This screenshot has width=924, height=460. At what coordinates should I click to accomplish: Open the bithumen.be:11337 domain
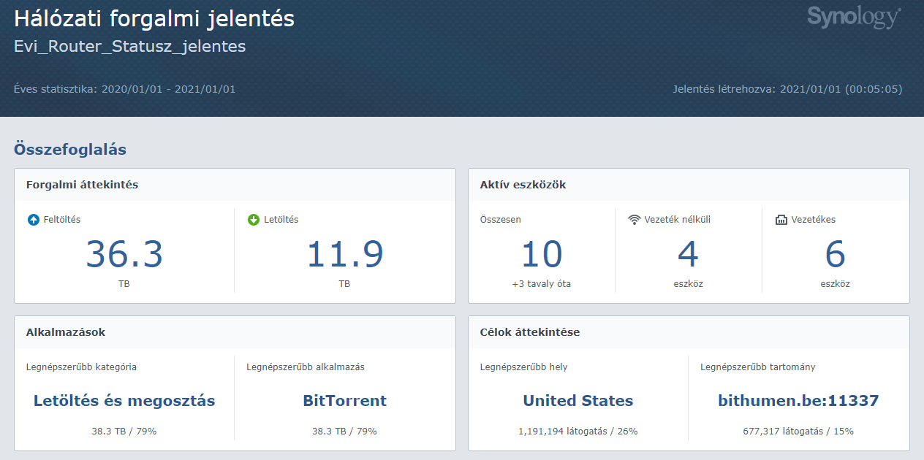point(798,401)
